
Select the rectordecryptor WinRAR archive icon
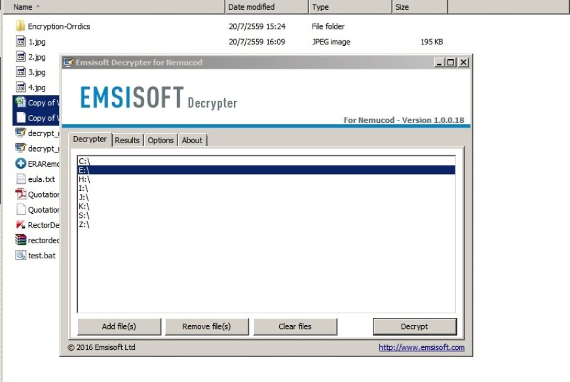[x=21, y=240]
